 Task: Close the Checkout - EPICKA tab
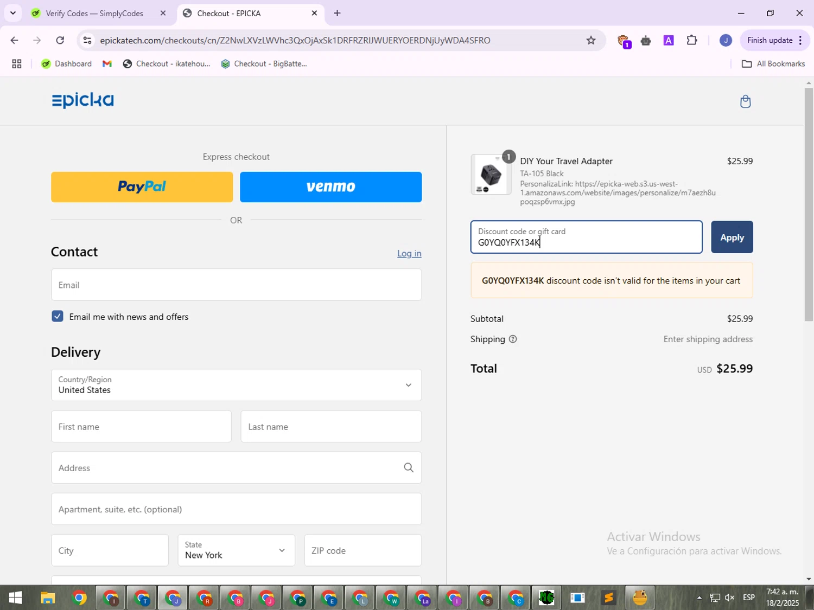point(314,13)
